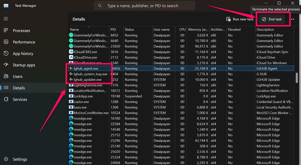Screen dimensions: 301x165
Task: Click the Task Manager app icon
Action: (6, 6)
